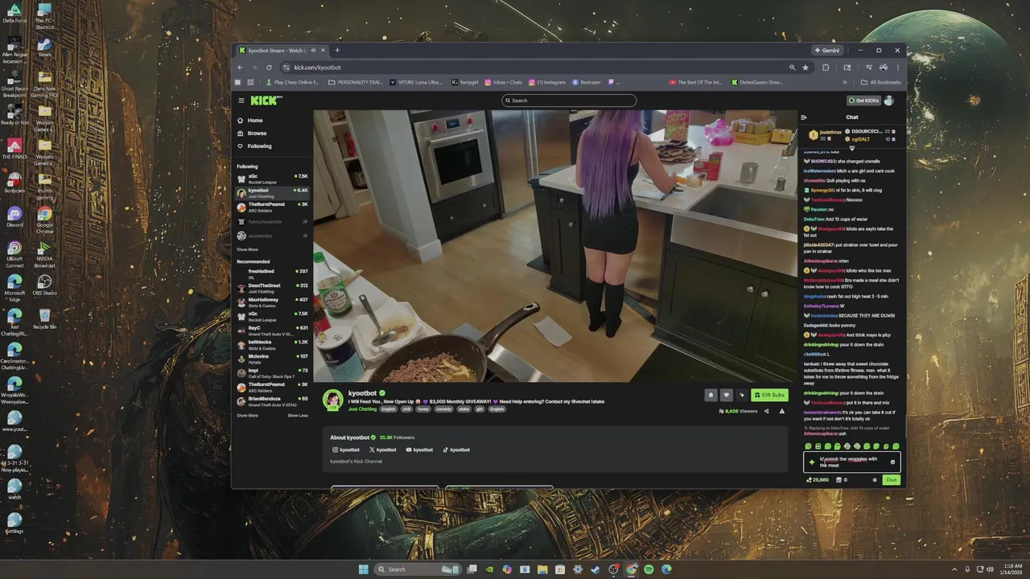Image resolution: width=1030 pixels, height=579 pixels.
Task: Toggle the stream notification bell
Action: pos(711,395)
